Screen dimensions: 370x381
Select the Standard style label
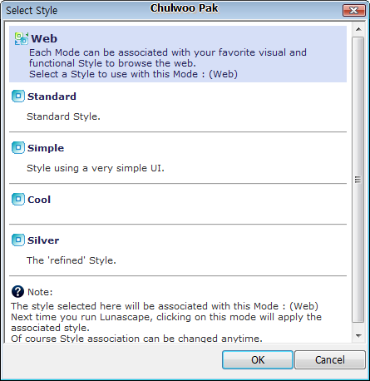coord(52,96)
